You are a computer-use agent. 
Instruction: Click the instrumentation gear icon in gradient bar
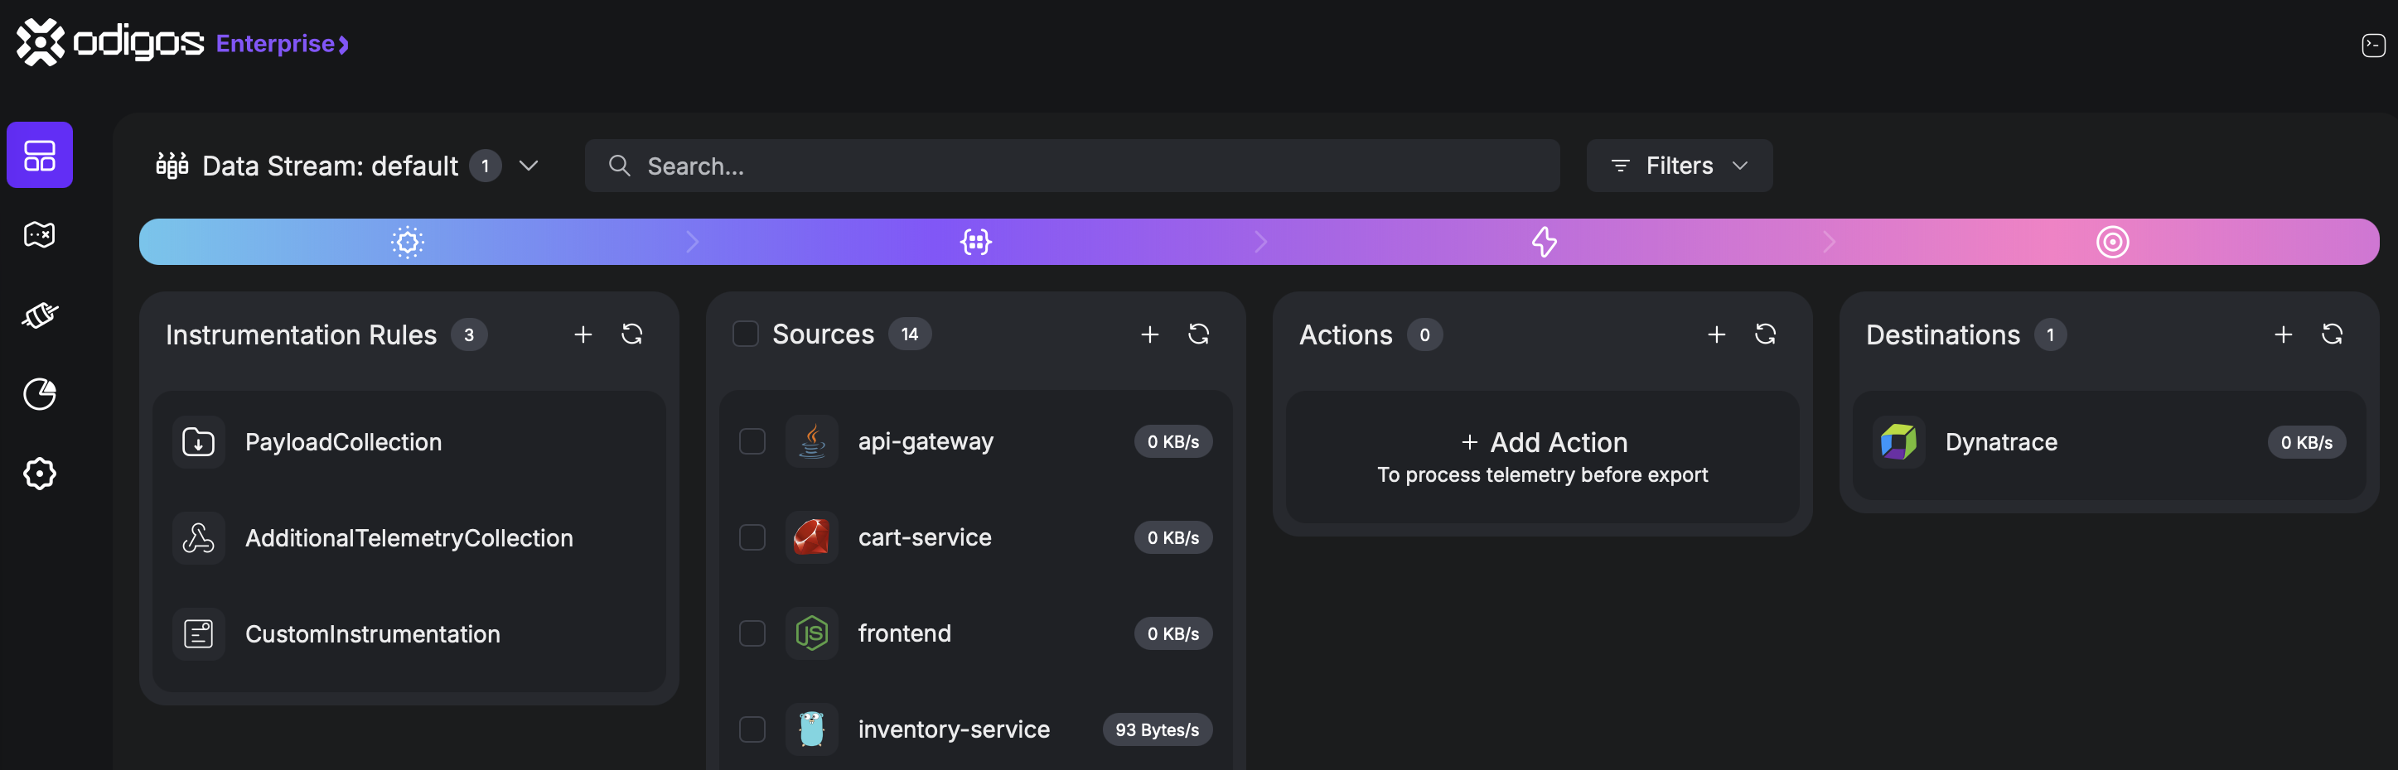point(408,242)
